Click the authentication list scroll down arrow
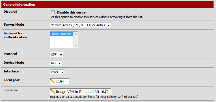216x102 pixels. coord(75,46)
